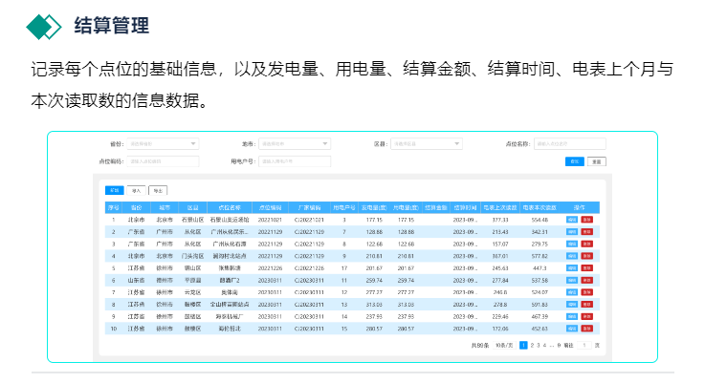Click the 重置 reset button
The width and height of the screenshot is (727, 383).
(x=596, y=161)
